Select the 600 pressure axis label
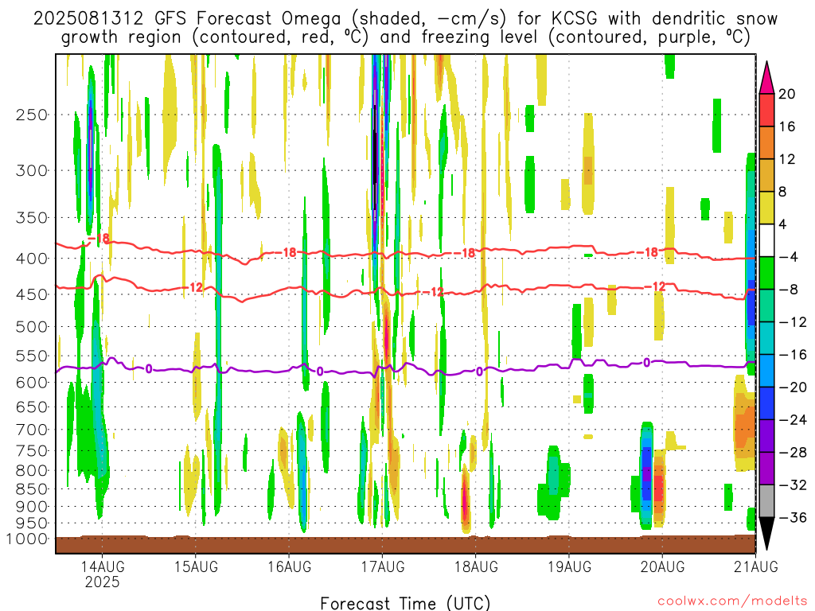 [x=32, y=383]
